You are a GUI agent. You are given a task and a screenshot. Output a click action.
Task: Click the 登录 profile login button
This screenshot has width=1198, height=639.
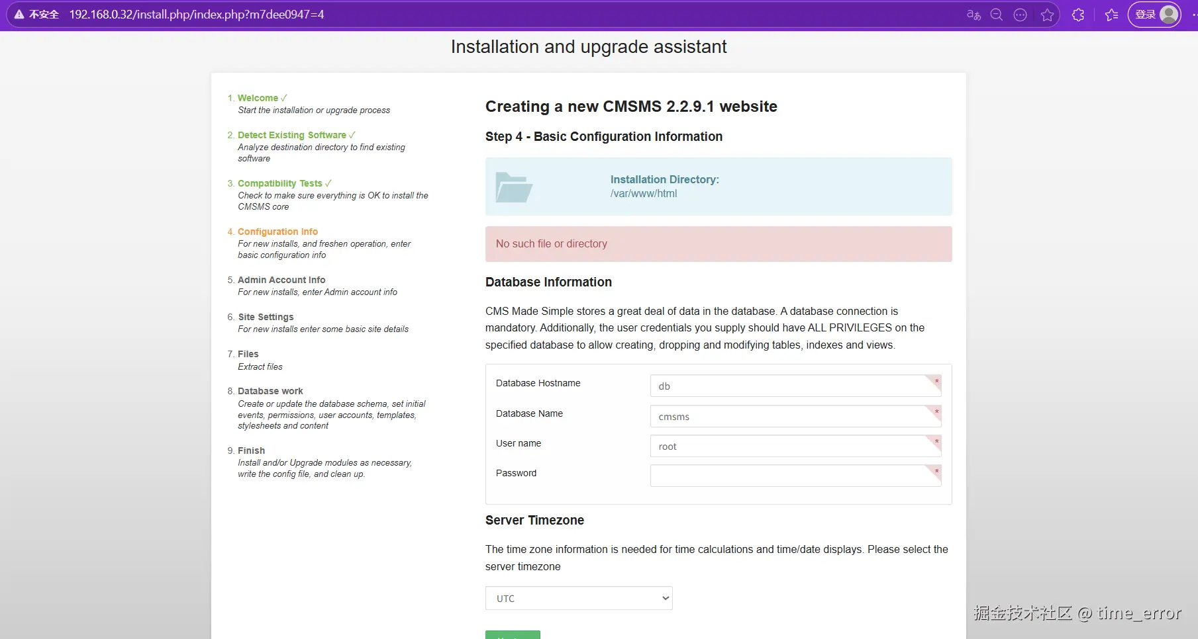[1154, 15]
